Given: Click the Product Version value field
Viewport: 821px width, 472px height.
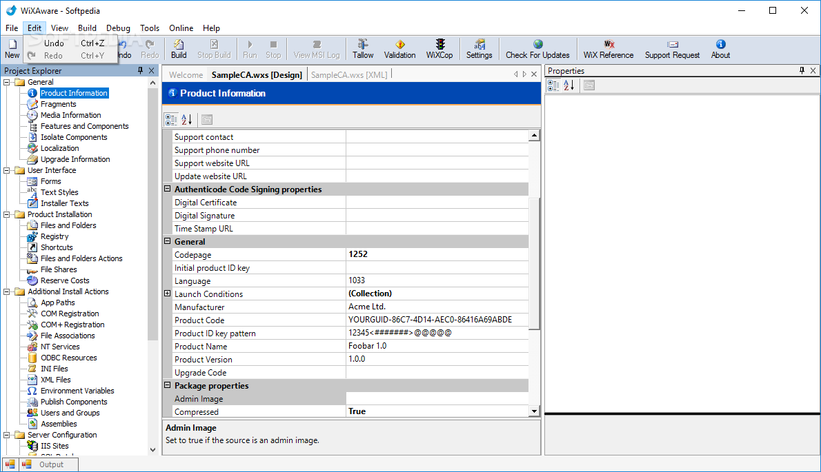Looking at the screenshot, I should (437, 359).
